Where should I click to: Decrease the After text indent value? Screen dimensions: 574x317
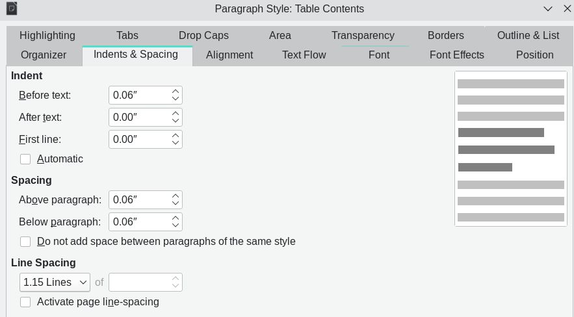pyautogui.click(x=176, y=121)
